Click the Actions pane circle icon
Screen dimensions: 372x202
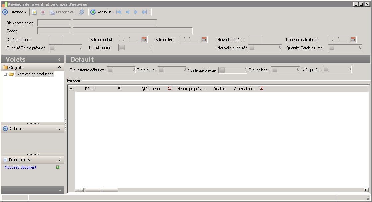coord(5,129)
